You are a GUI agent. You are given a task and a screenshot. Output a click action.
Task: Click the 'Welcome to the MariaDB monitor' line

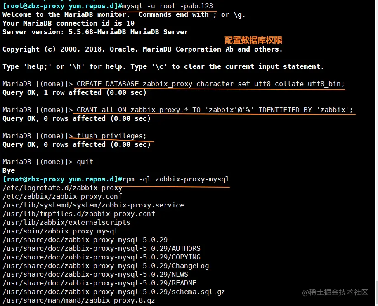124,15
